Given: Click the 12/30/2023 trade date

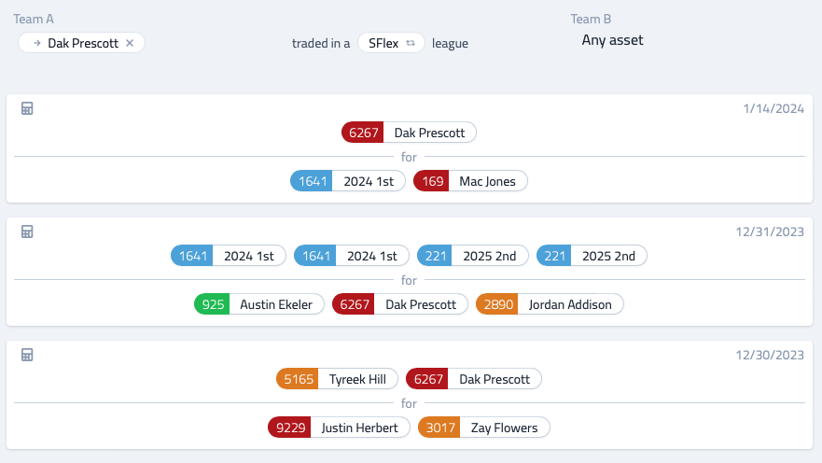Looking at the screenshot, I should [770, 355].
